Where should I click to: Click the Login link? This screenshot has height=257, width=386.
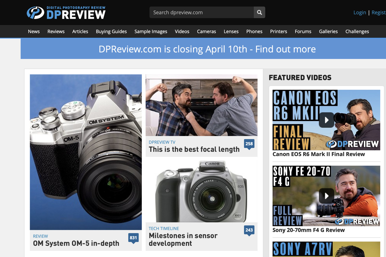(360, 12)
